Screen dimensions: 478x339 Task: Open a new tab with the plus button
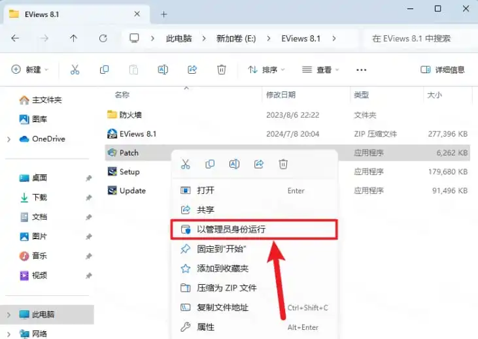[164, 14]
